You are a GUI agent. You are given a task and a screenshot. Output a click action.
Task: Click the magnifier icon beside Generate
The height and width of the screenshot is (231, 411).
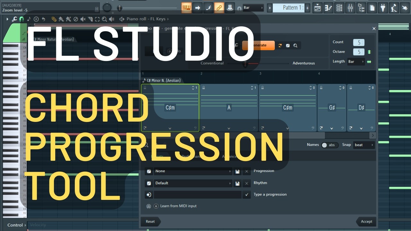(295, 46)
